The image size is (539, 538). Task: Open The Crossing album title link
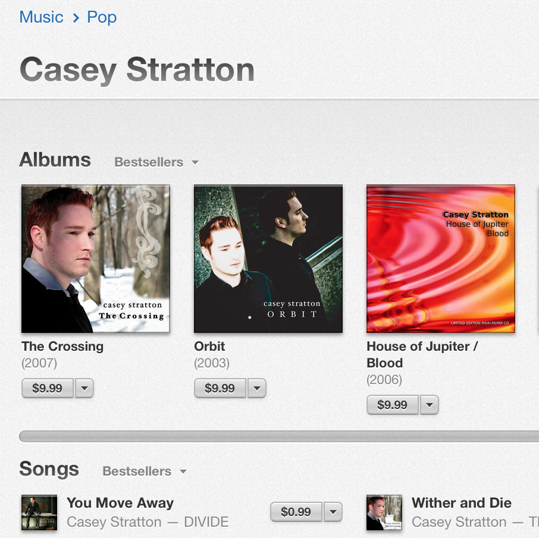[62, 347]
